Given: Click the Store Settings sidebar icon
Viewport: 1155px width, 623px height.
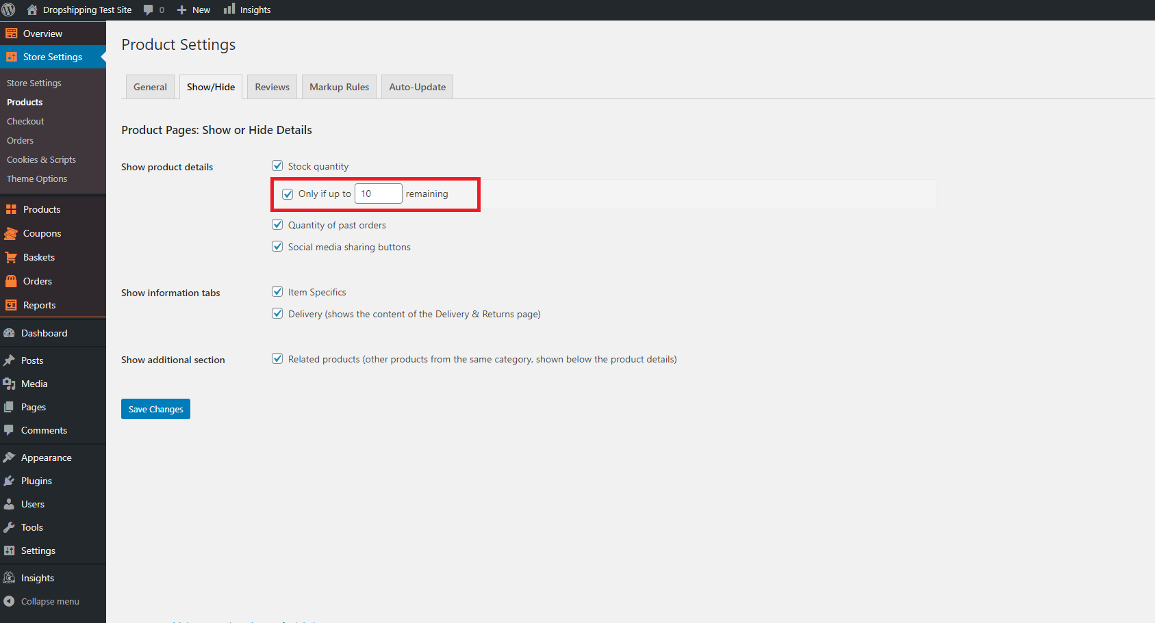Looking at the screenshot, I should click(12, 57).
